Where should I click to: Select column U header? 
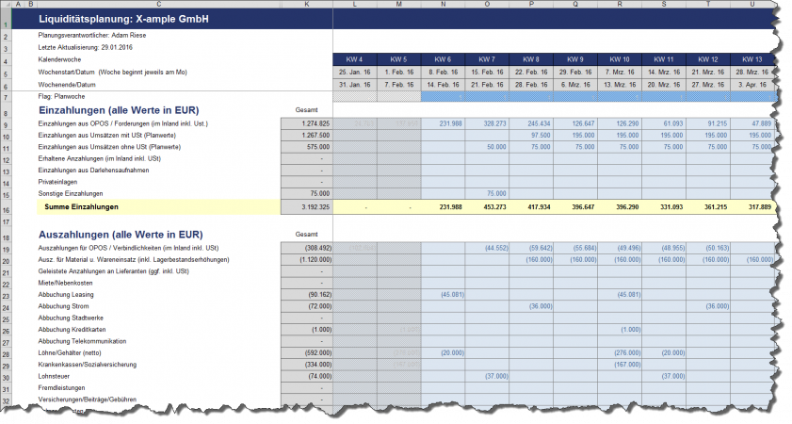(752, 6)
